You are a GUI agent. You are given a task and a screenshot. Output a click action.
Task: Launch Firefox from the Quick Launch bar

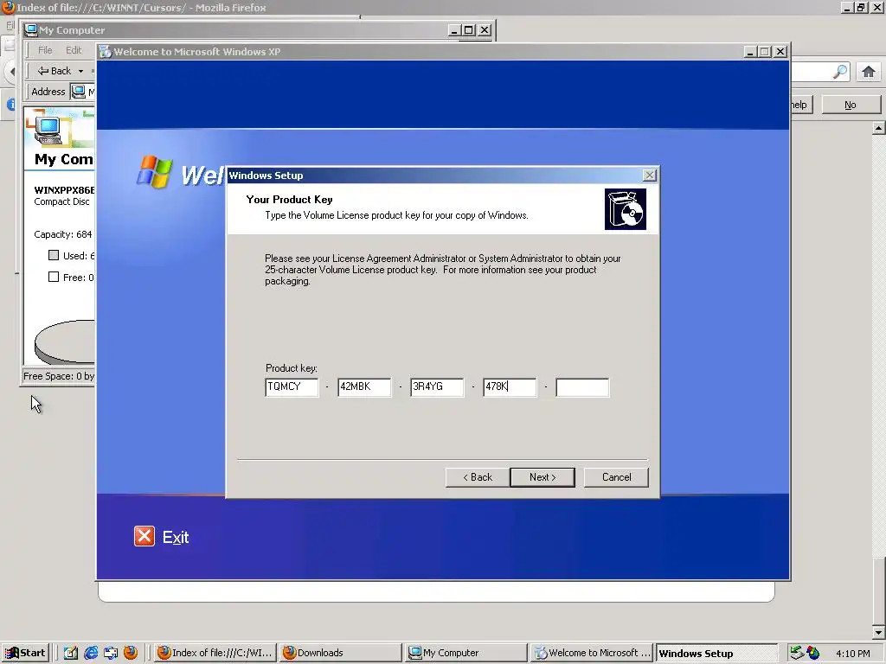(131, 653)
